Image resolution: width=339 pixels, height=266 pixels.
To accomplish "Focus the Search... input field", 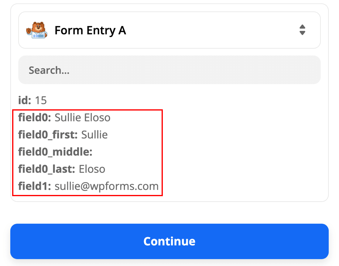I will [x=169, y=70].
